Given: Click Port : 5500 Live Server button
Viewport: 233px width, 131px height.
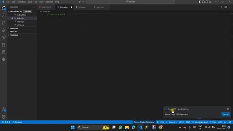Looking at the screenshot, I should [x=216, y=122].
